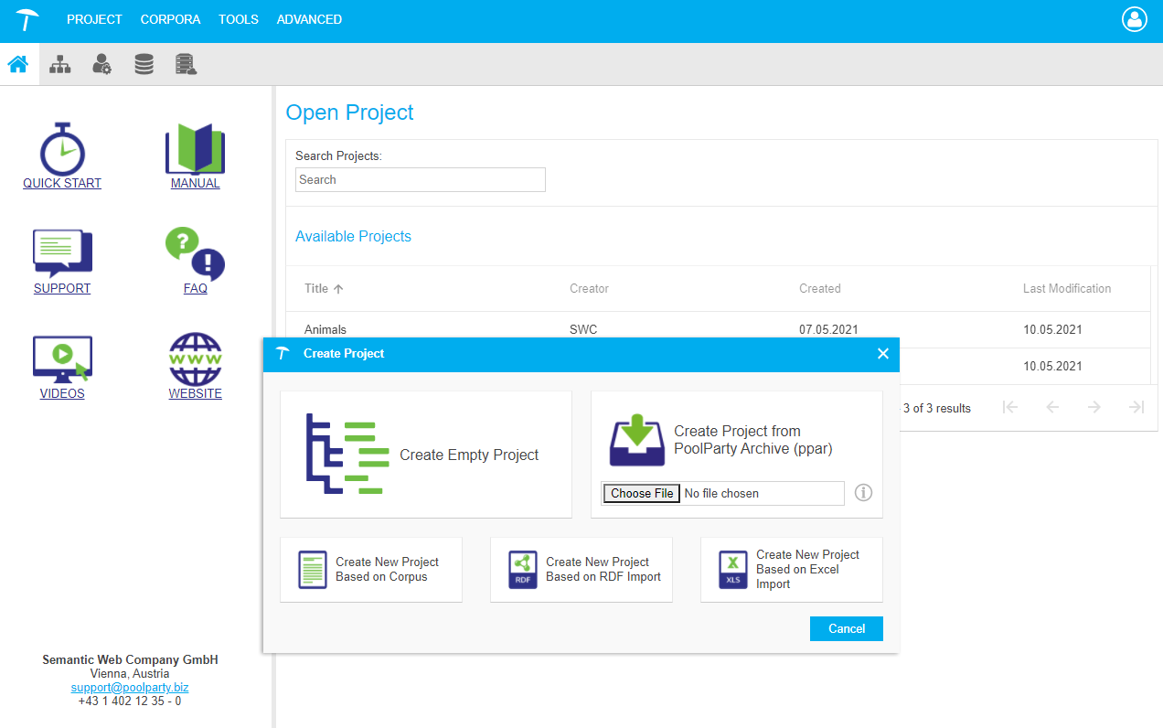Click the info icon beside file chooser
The width and height of the screenshot is (1163, 728).
click(863, 493)
